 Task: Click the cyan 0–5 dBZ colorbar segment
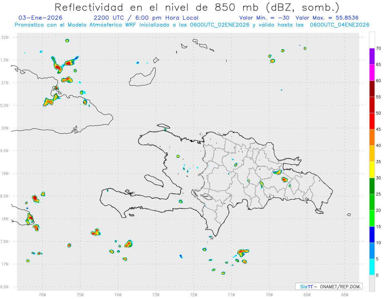tap(372, 267)
